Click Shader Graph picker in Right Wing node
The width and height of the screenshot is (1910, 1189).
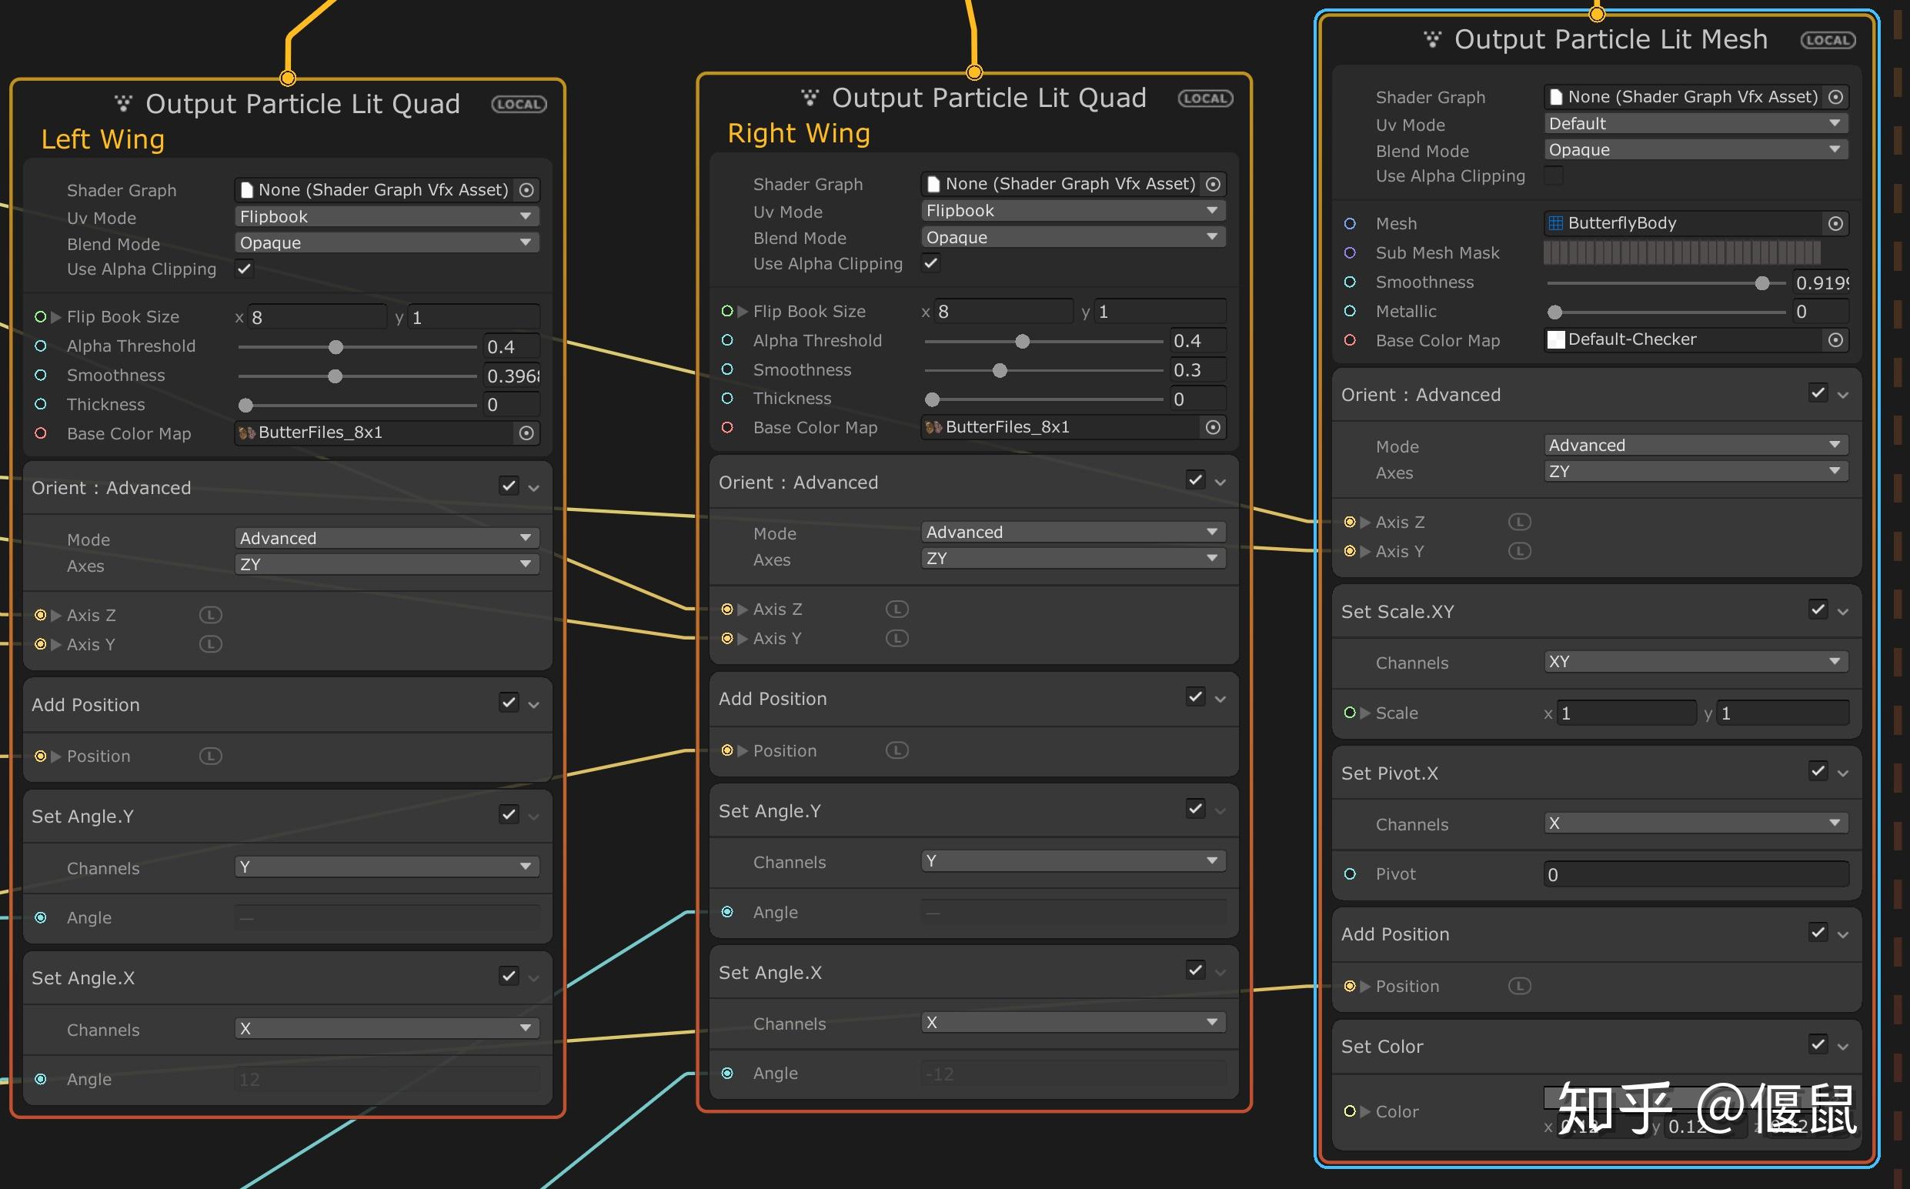[x=1213, y=184]
